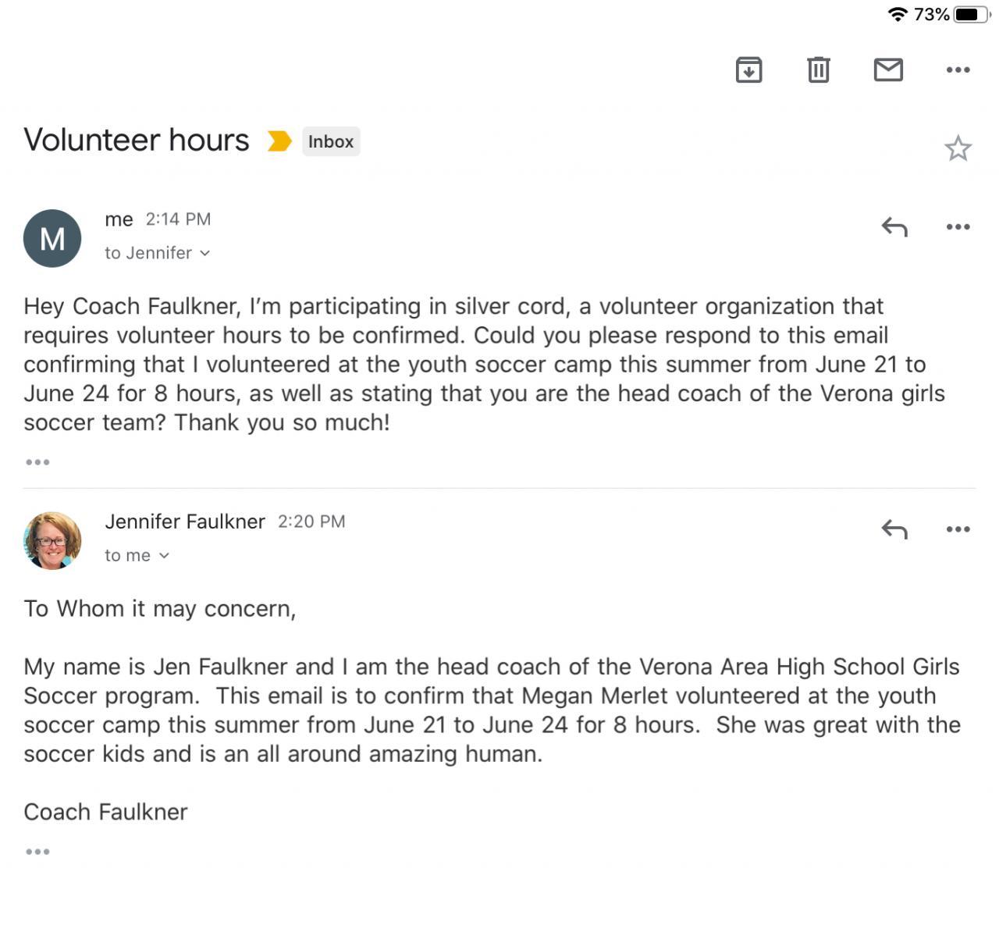Tap the battery status indicator
Image resolution: width=999 pixels, height=929 pixels.
pos(970,14)
